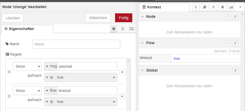Click the Fertig button
Screen dimensions: 245x111
point(123,18)
